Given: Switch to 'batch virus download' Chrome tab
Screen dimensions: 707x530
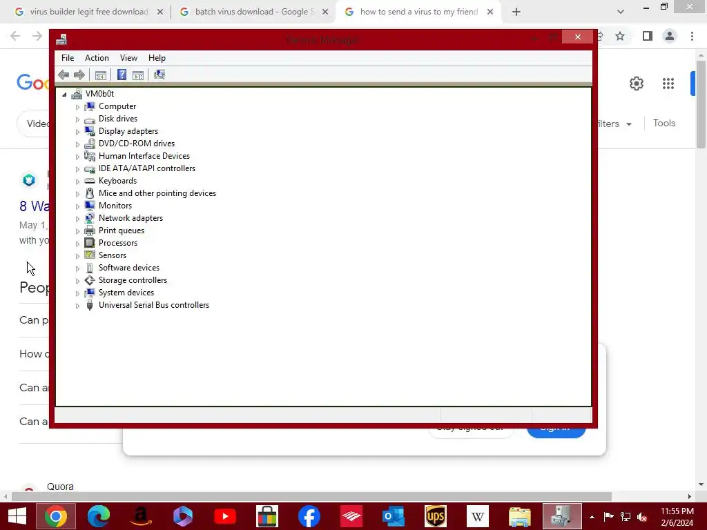Looking at the screenshot, I should [x=254, y=12].
